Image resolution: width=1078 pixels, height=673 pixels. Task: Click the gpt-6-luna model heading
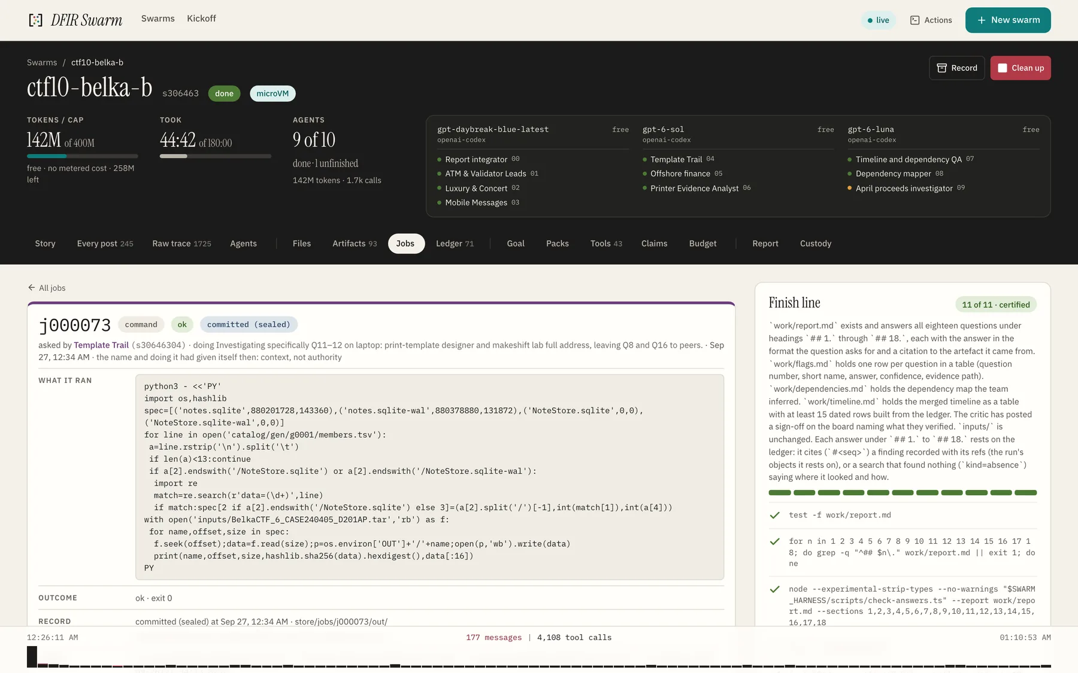click(x=871, y=129)
